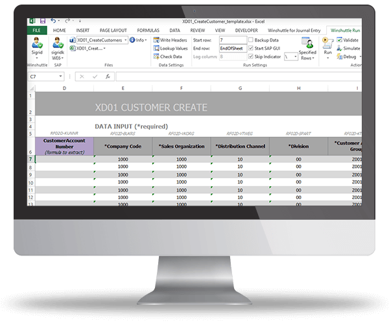
Task: Switch to the INSERT tab
Action: pos(82,30)
